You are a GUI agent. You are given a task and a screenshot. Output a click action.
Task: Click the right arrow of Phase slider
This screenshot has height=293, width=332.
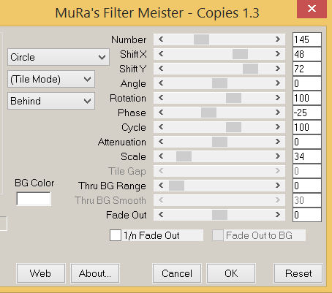(278, 113)
